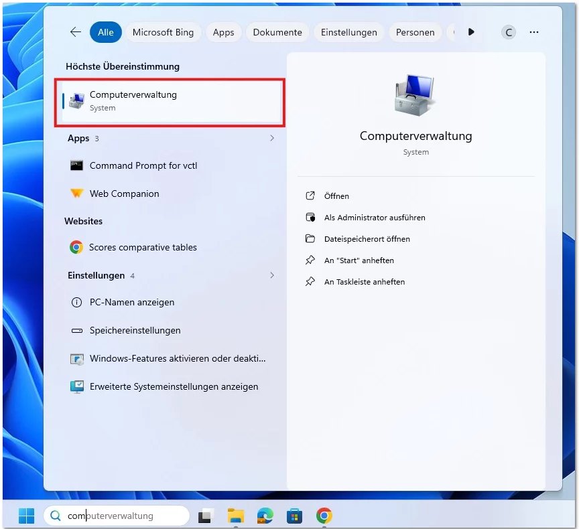Click the Computerverwaltung toolbox icon in results
The image size is (579, 529).
tap(77, 101)
